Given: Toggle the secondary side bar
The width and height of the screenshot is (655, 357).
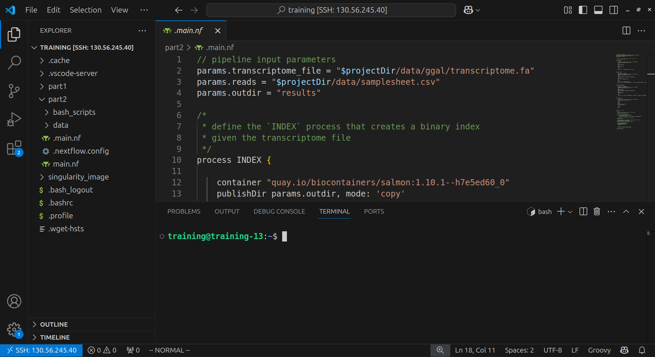Looking at the screenshot, I should [613, 10].
